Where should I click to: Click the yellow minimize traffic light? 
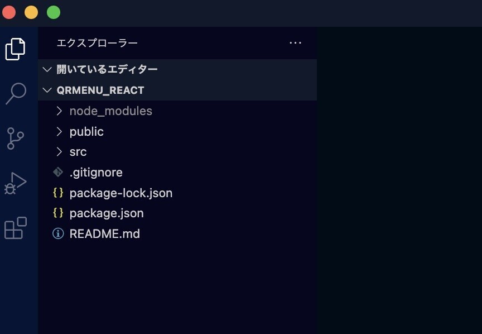[31, 11]
